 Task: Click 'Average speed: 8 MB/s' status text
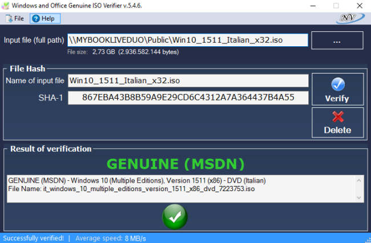pos(111,238)
